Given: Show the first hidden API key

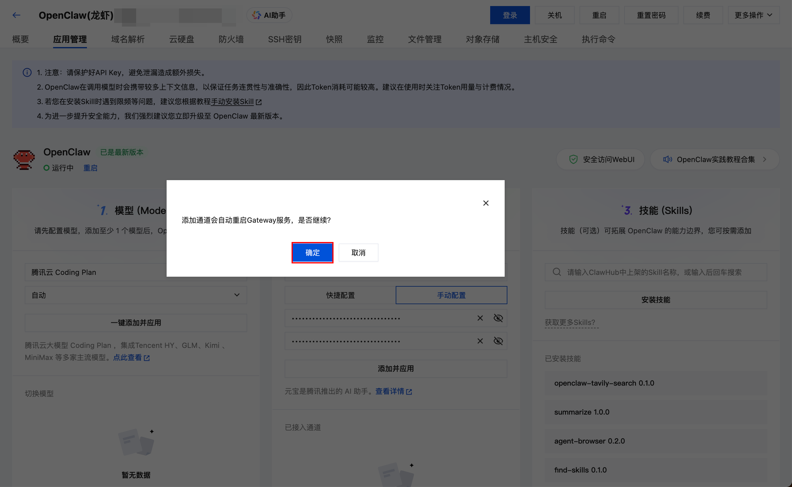Looking at the screenshot, I should pos(498,318).
